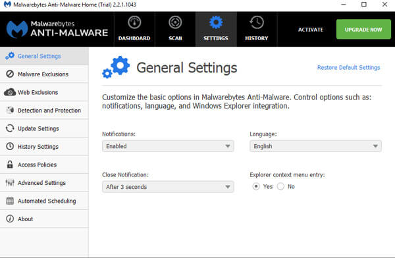Open the Close Notification dropdown

coord(168,187)
